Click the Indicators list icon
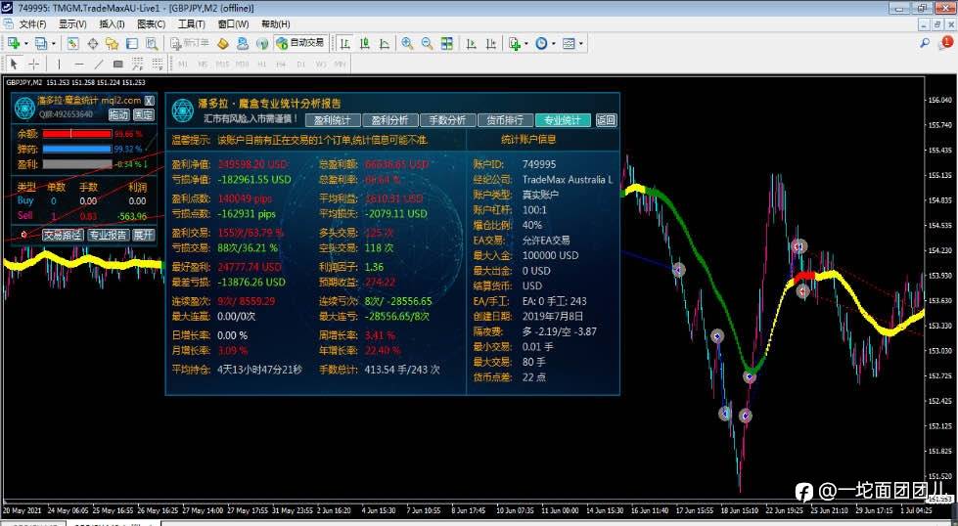Screen dimensions: 958x526 click(513, 43)
